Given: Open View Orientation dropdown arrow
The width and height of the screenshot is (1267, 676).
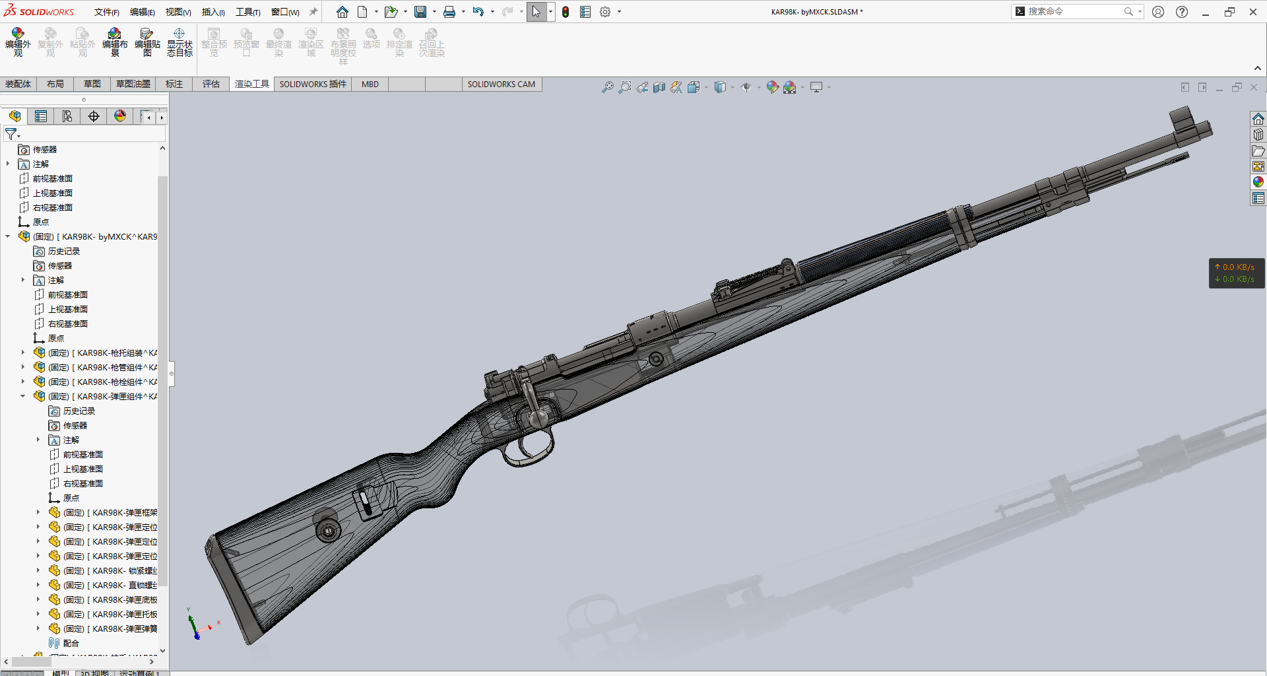Looking at the screenshot, I should pos(706,87).
